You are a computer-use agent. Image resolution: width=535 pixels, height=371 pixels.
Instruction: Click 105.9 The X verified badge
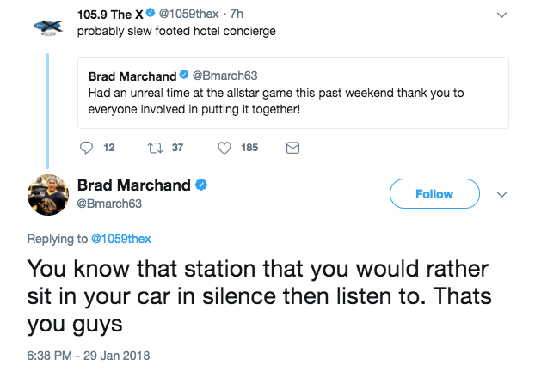pos(151,13)
